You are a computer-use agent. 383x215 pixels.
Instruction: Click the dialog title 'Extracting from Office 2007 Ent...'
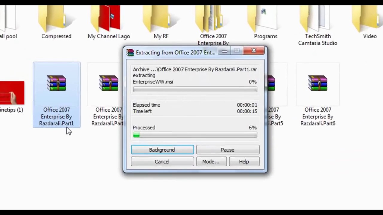pyautogui.click(x=175, y=52)
